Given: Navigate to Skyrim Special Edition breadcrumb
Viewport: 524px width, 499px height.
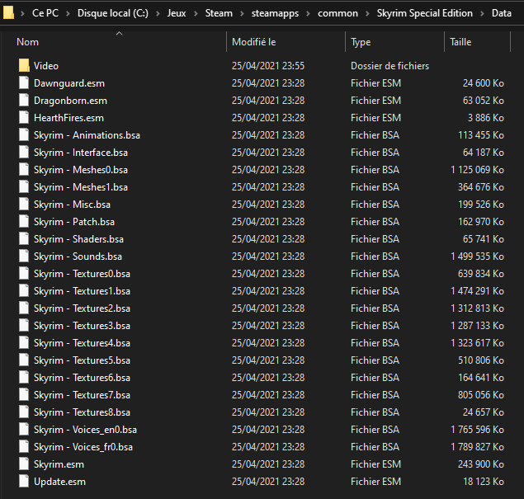Looking at the screenshot, I should click(425, 13).
